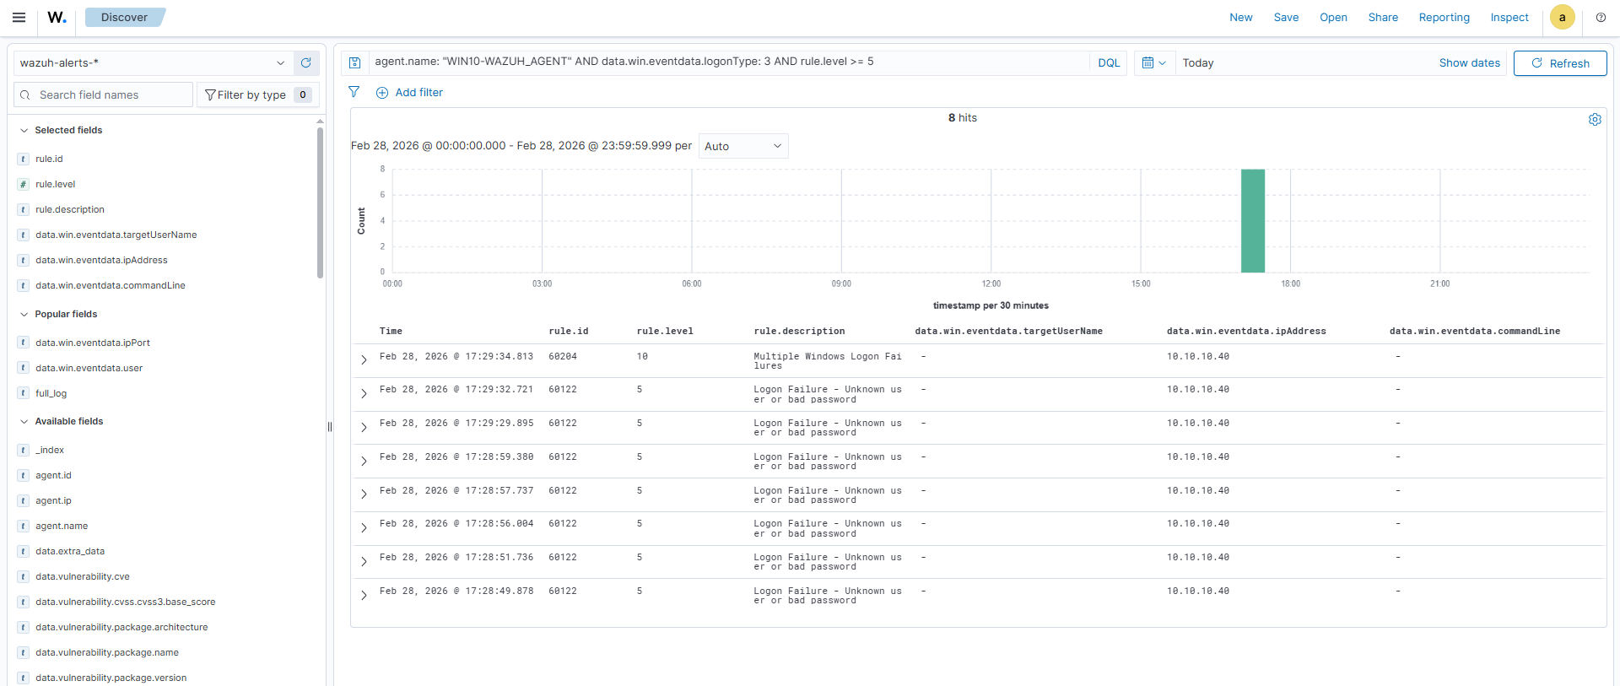
Task: Open the wazuh-alerts-* index pattern dropdown
Action: click(153, 63)
